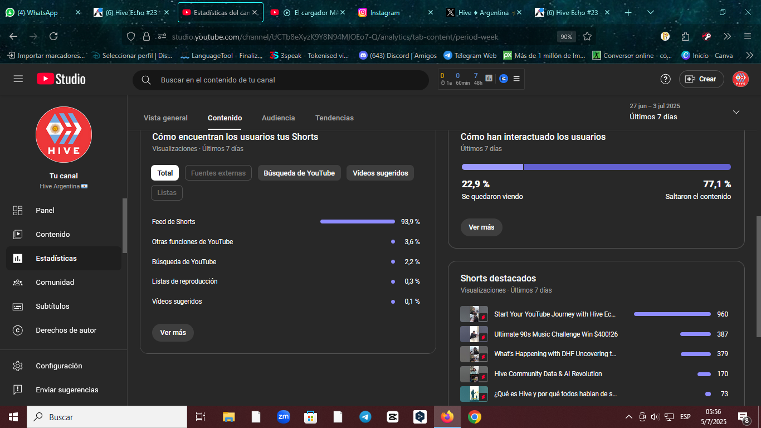Switch to the Audiencia tab
The height and width of the screenshot is (428, 761).
tap(279, 118)
